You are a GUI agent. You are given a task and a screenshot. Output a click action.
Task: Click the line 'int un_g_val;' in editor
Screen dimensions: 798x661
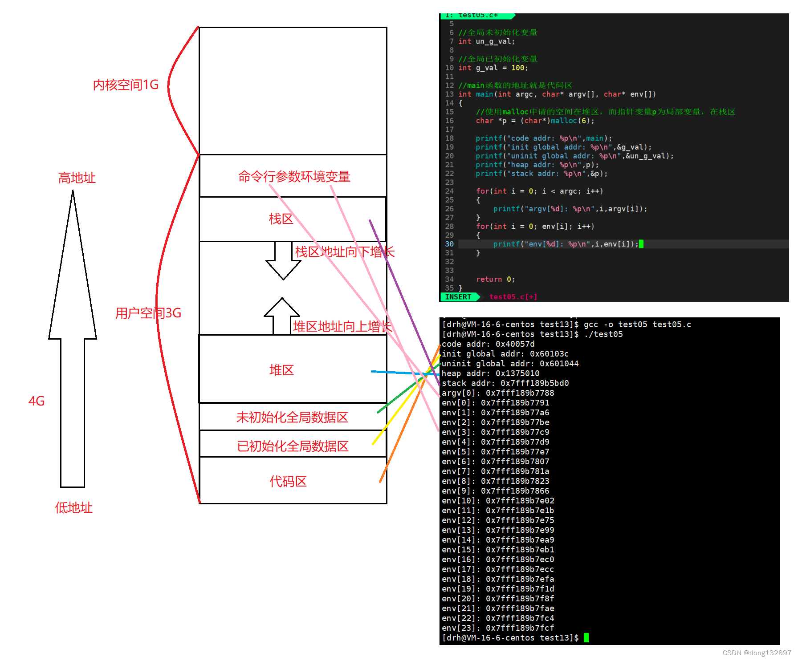coord(486,41)
